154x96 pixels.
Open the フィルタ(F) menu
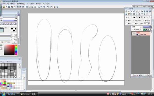tap(31, 4)
